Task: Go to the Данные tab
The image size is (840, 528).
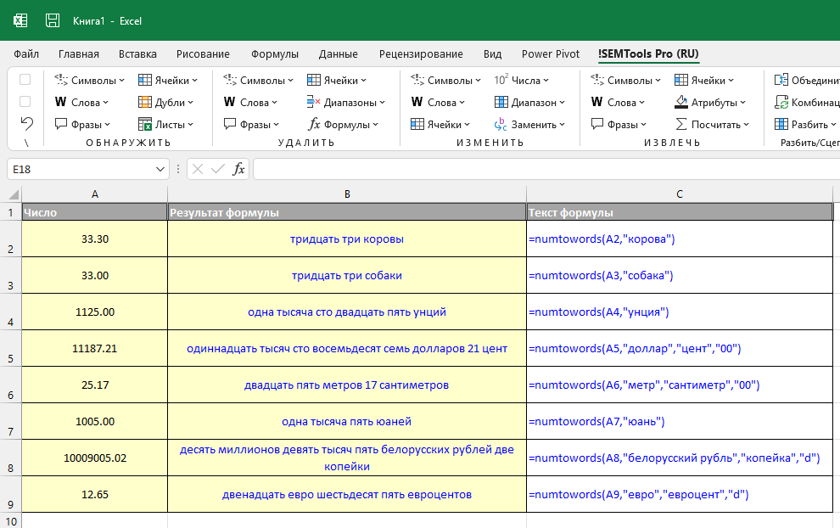Action: [x=338, y=54]
